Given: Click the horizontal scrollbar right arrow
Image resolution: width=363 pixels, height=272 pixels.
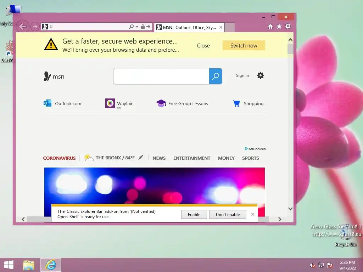Looking at the screenshot, I should pyautogui.click(x=280, y=219).
